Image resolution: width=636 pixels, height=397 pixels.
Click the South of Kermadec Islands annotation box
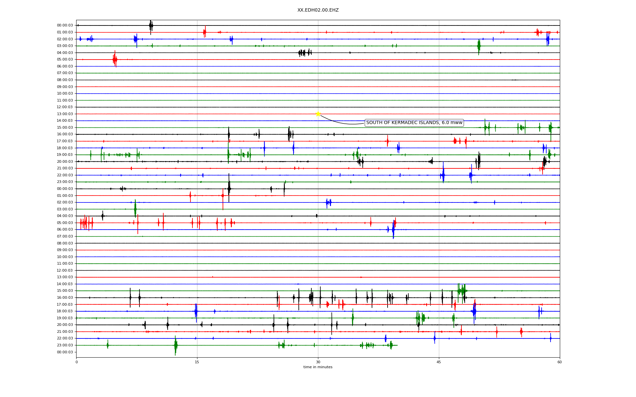[x=414, y=123]
